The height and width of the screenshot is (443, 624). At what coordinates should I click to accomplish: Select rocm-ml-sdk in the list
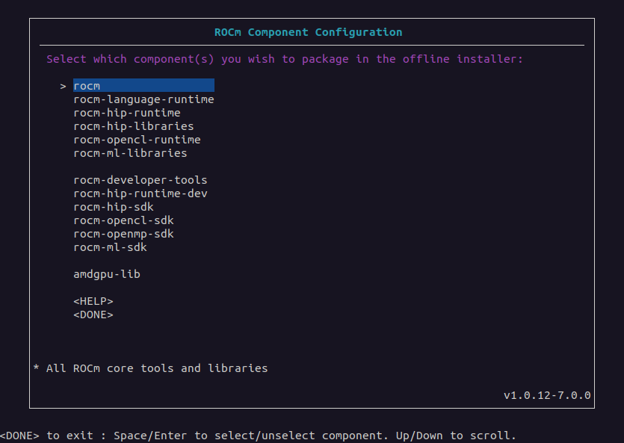coord(111,247)
